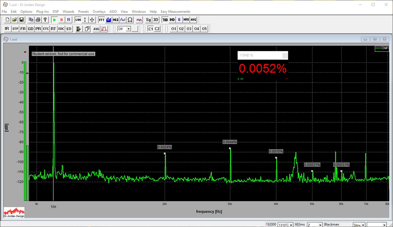Click the Sg signal generator icon
Image resolution: width=393 pixels, height=227 pixels.
pos(148,20)
